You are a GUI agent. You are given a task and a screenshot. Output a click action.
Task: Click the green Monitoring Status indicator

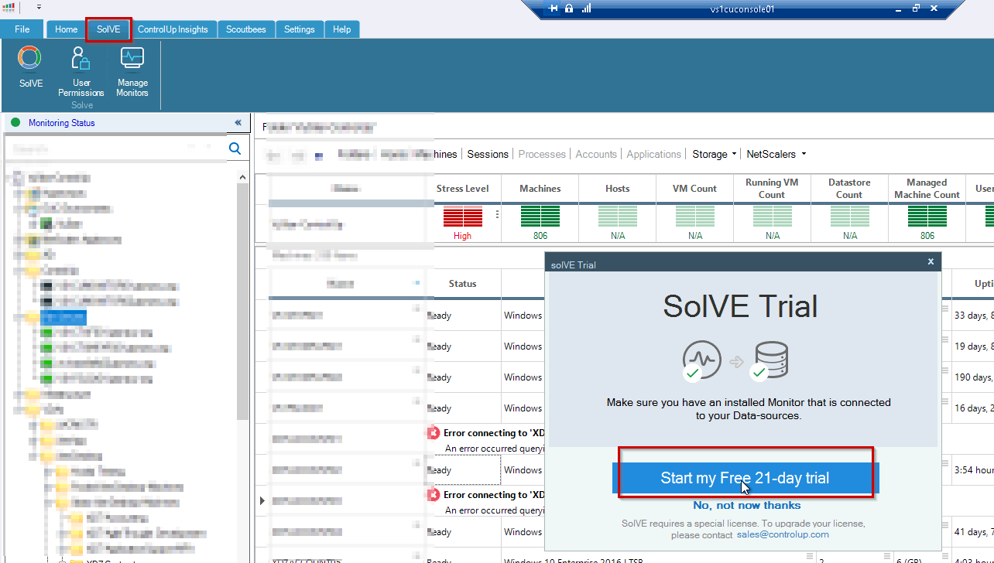[15, 122]
